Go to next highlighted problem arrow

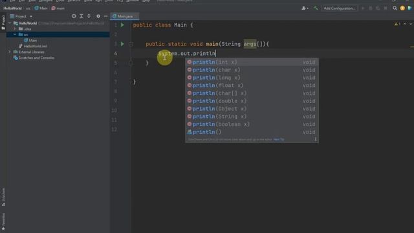coord(411,24)
